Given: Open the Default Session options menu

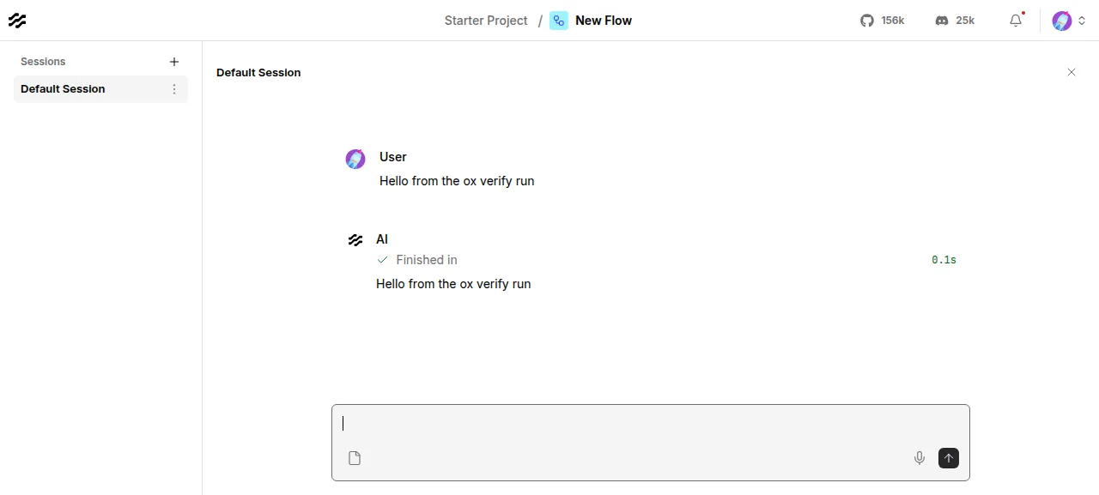Looking at the screenshot, I should (174, 89).
